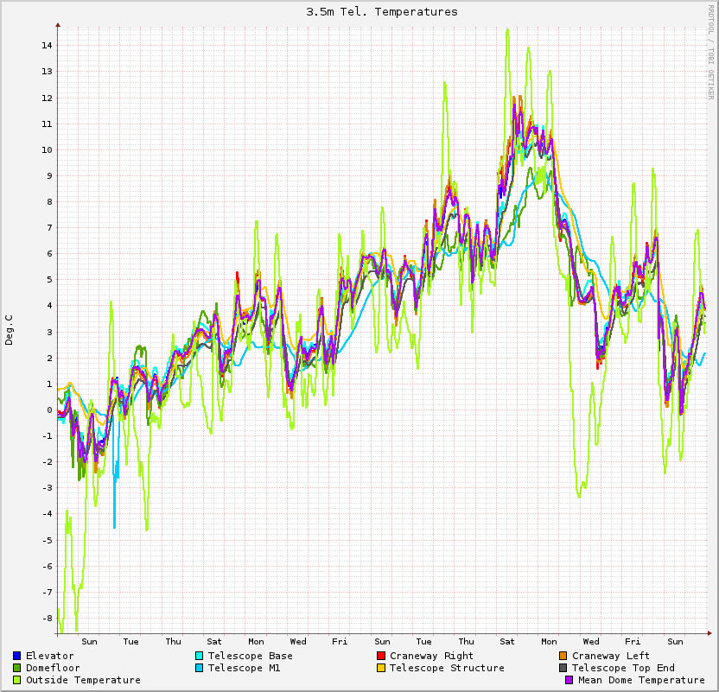This screenshot has width=719, height=692.
Task: Click the 14 tick label on y-axis
Action: [x=48, y=46]
